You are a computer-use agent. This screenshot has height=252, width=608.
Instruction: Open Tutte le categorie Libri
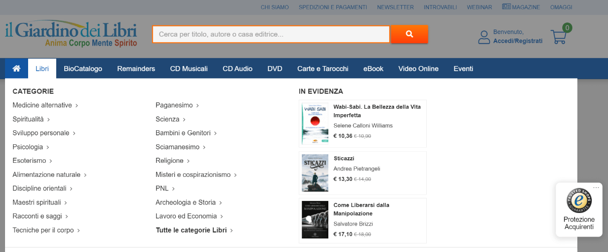pos(194,230)
